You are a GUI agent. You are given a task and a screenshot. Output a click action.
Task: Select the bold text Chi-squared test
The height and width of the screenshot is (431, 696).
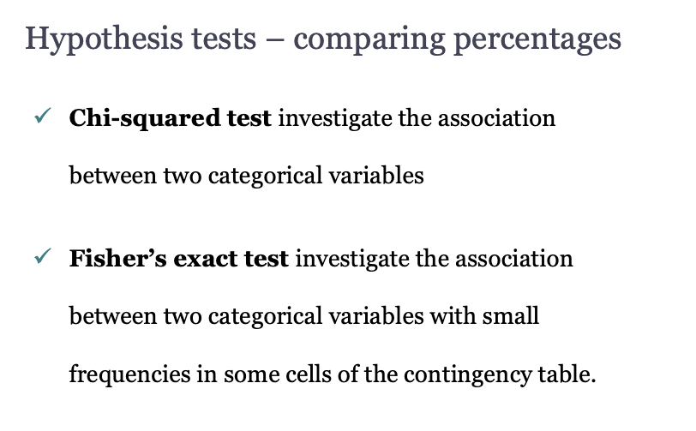[170, 118]
